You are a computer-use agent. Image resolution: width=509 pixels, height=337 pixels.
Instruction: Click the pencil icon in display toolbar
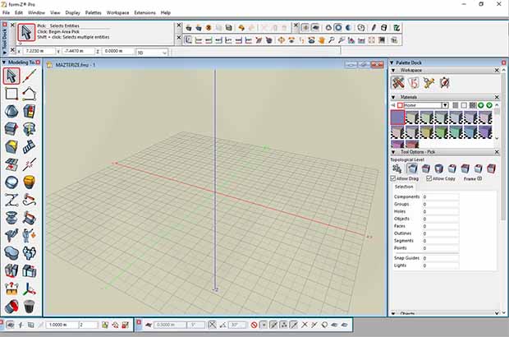[x=374, y=28]
